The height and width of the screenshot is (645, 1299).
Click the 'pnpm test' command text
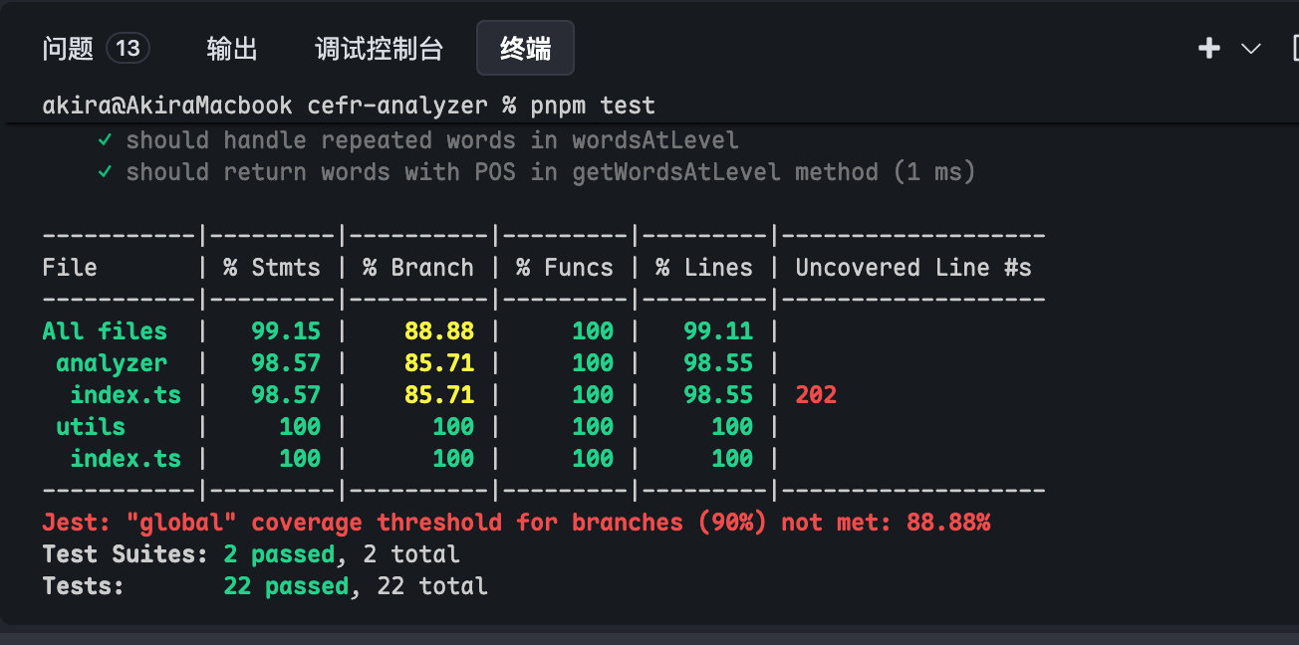(x=593, y=106)
